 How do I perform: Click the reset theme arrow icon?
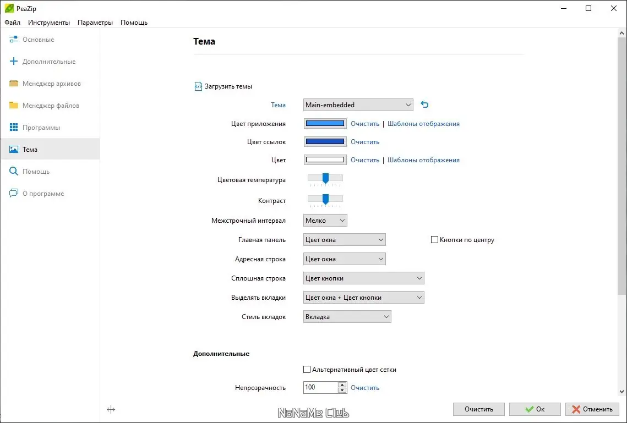[424, 105]
